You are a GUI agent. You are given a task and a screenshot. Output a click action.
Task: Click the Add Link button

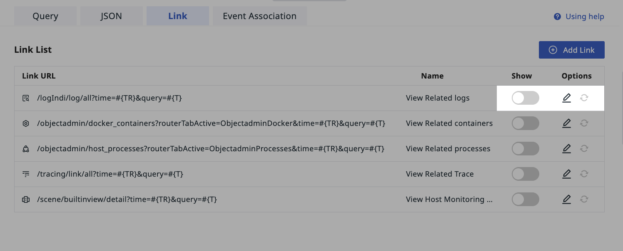571,50
